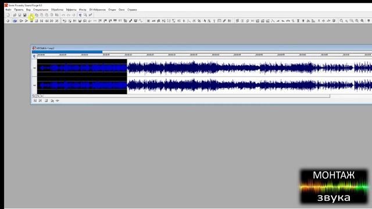Click Go to Start in the data window playbar
Screen dimensions: 372x209
pos(35,100)
